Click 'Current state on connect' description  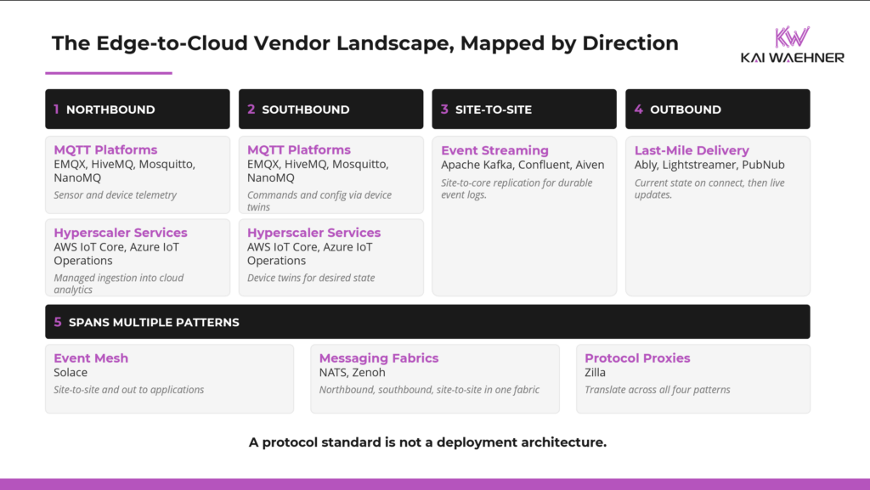tap(709, 189)
